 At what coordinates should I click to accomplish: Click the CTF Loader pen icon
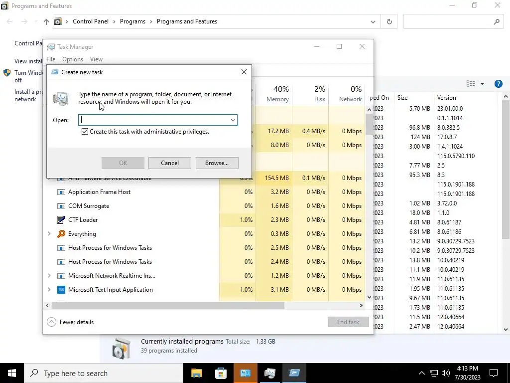[61, 220]
